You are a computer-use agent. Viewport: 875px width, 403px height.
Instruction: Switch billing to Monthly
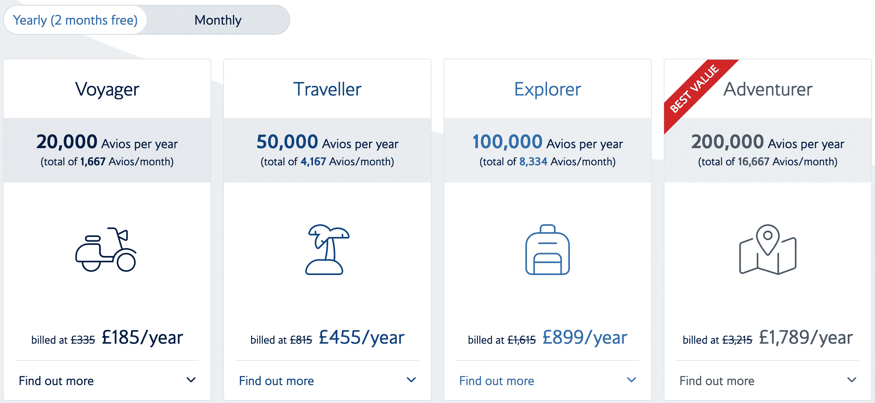pos(218,20)
